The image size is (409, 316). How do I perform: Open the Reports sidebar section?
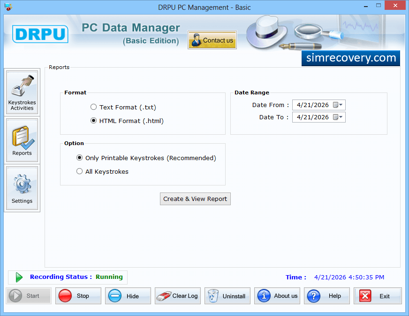22,140
